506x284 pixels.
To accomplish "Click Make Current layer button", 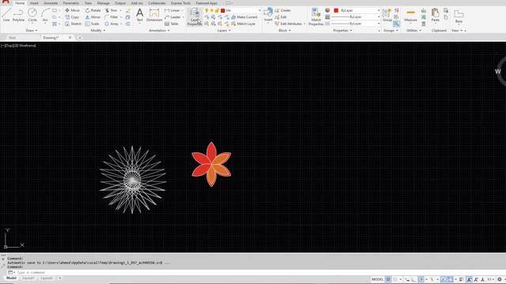I will [244, 17].
